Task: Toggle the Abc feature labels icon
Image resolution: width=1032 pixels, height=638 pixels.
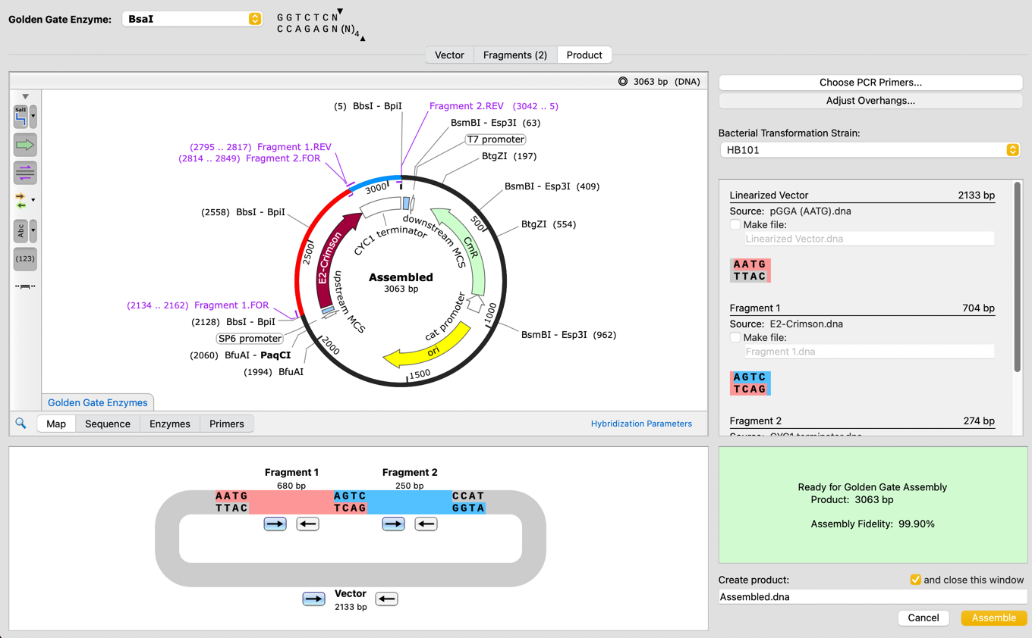Action: (x=20, y=230)
